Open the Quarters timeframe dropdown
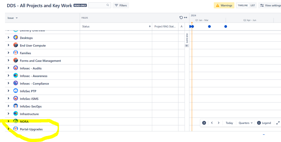This screenshot has width=281, height=142. tap(246, 123)
